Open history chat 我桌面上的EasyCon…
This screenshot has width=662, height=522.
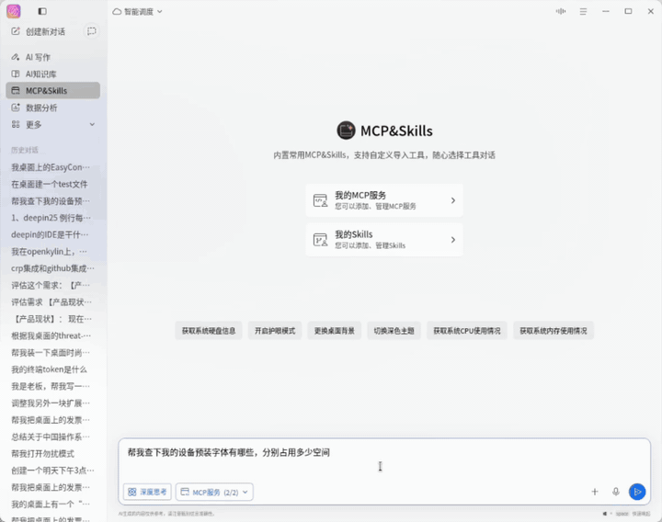(x=52, y=167)
